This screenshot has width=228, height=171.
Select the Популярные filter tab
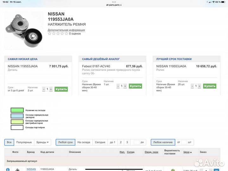(24, 142)
